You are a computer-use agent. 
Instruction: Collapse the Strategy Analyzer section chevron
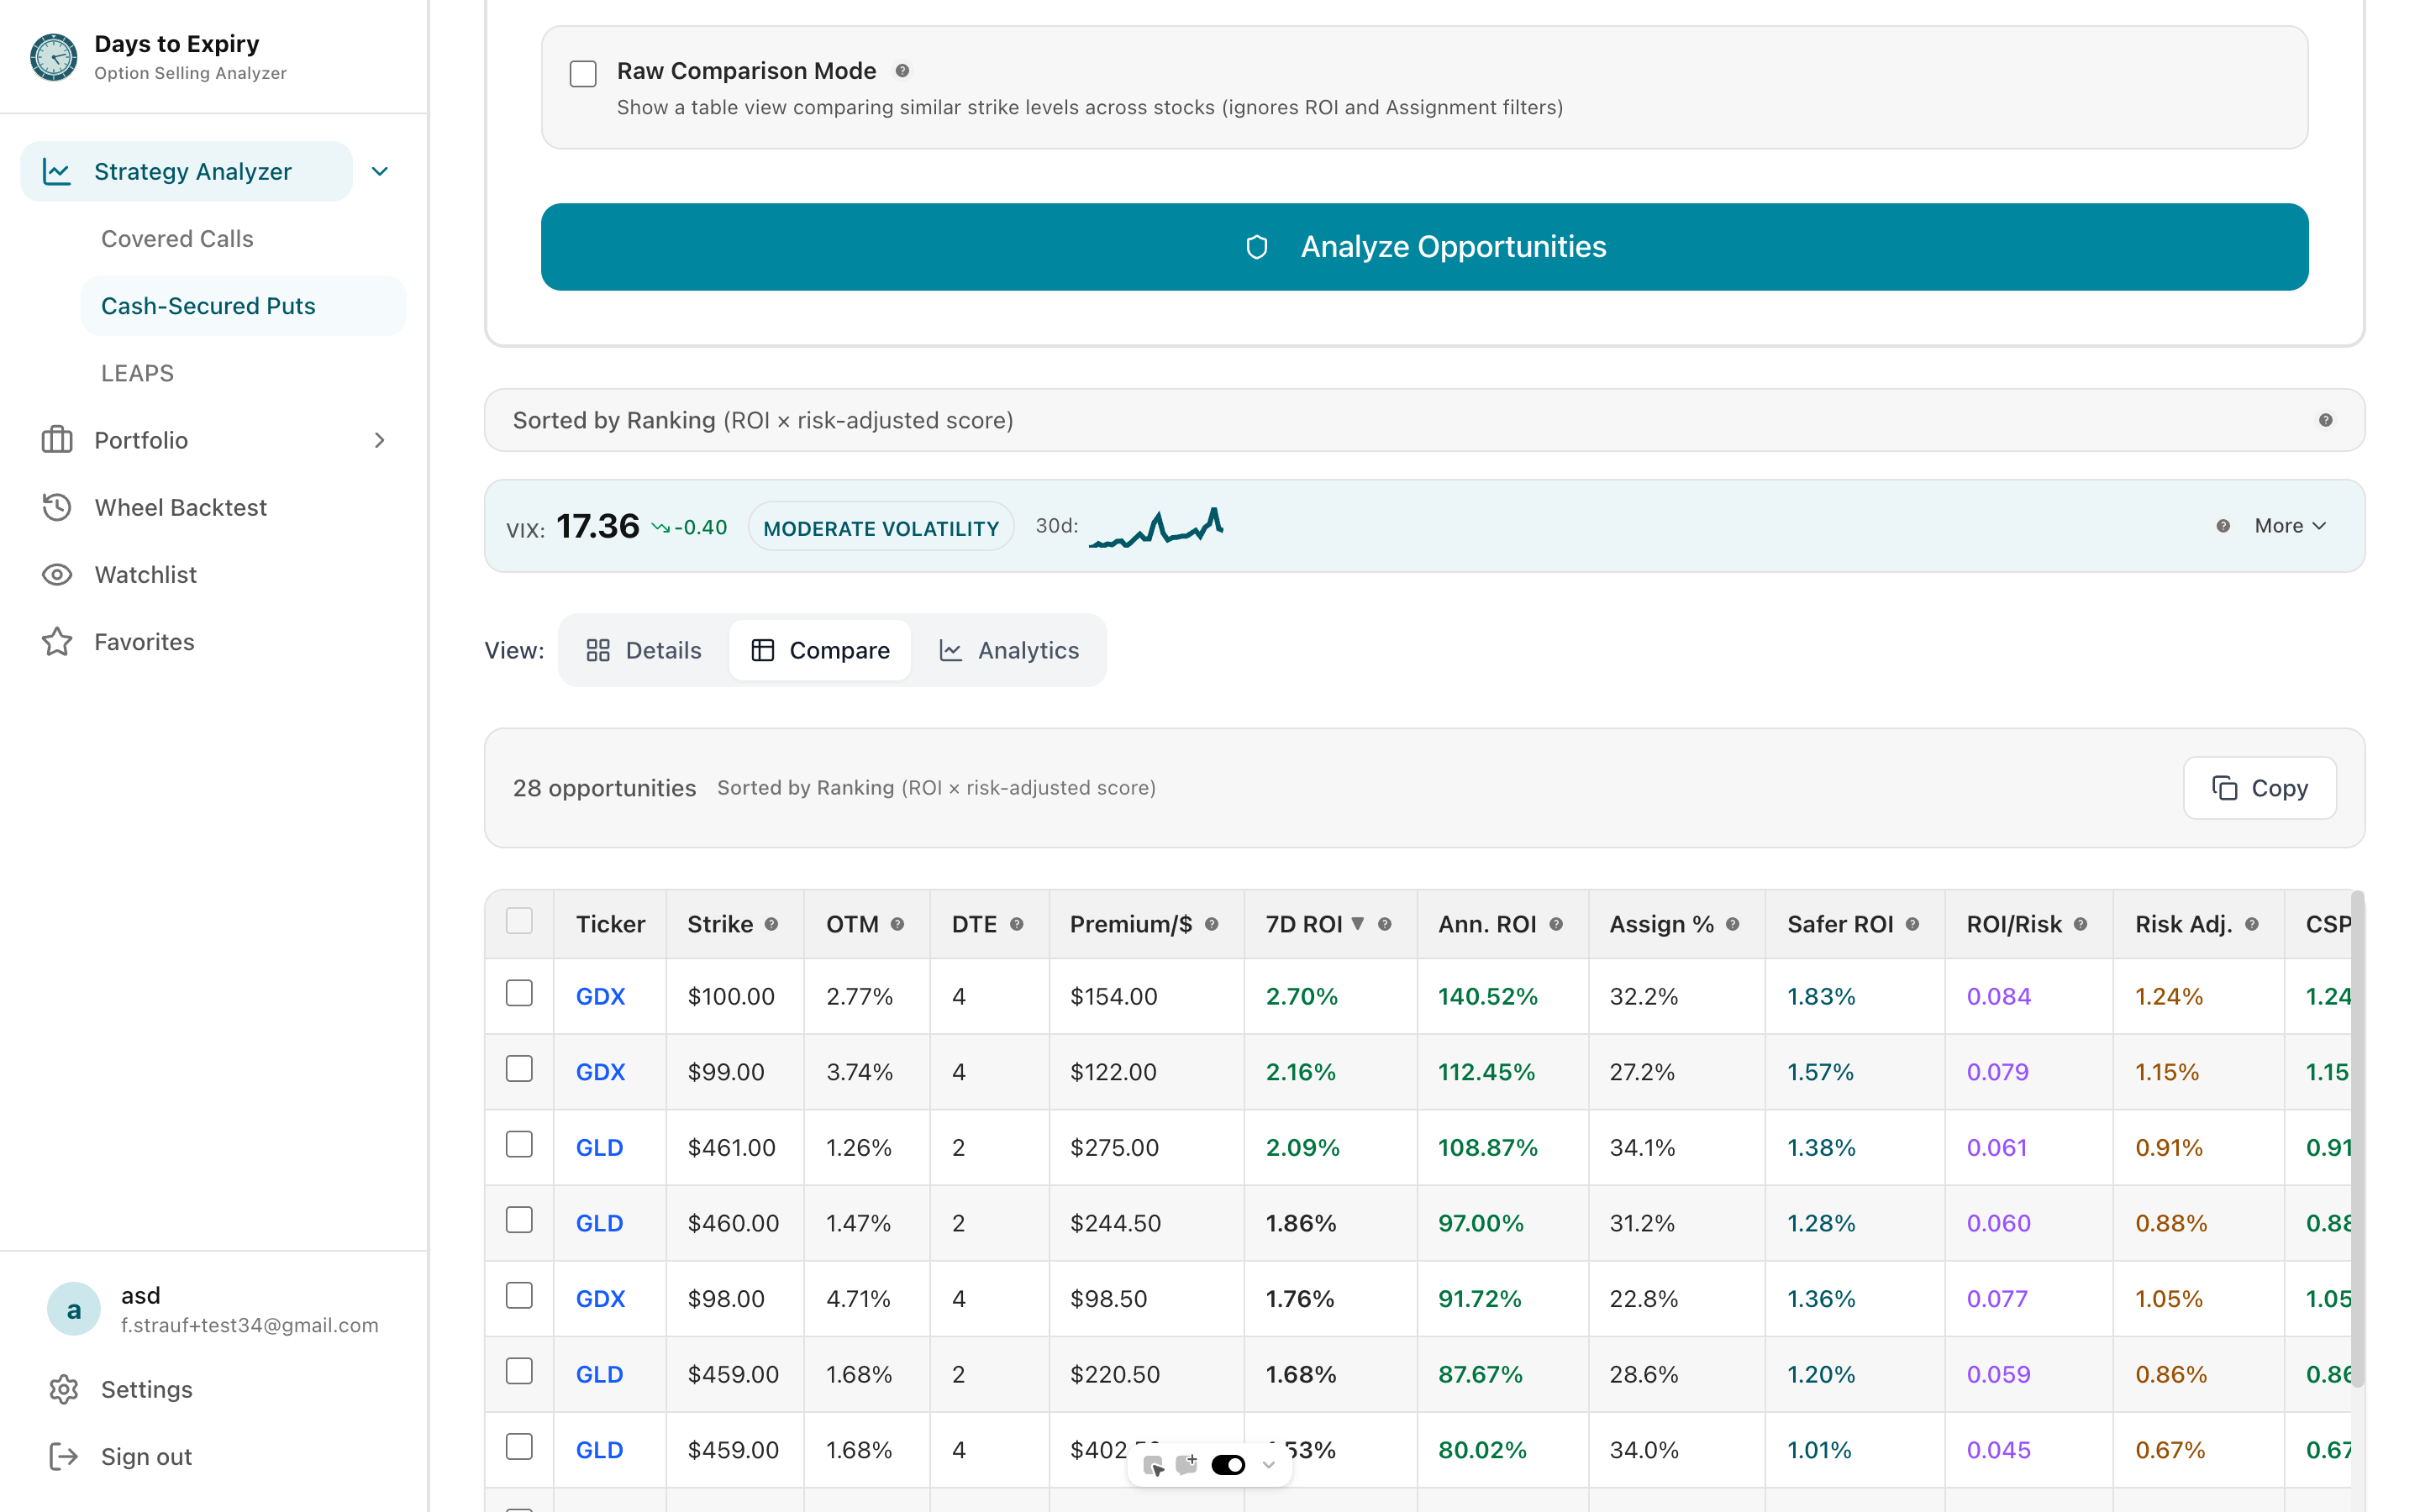pos(379,171)
